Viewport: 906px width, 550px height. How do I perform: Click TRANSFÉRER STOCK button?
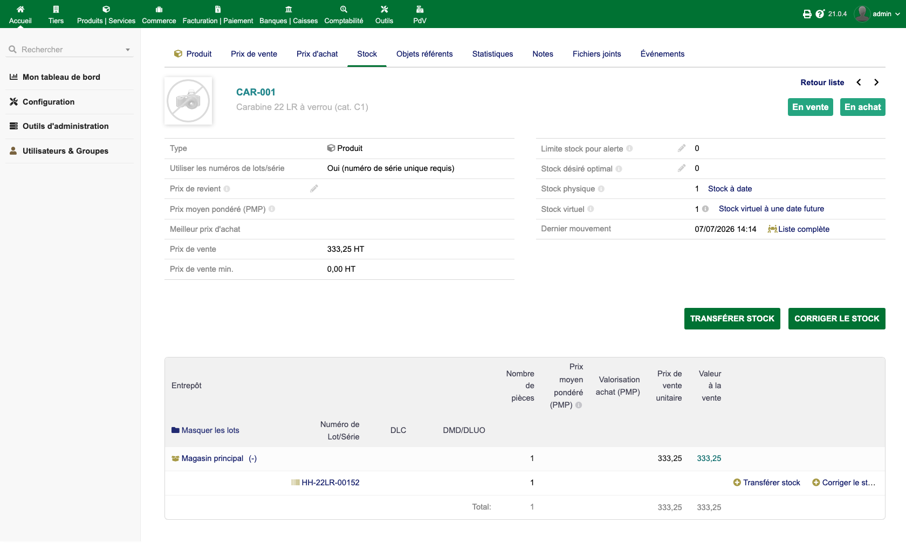click(732, 319)
